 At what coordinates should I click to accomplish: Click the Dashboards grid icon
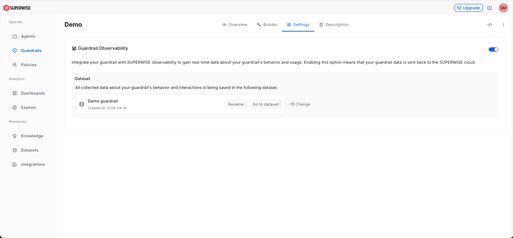click(15, 93)
